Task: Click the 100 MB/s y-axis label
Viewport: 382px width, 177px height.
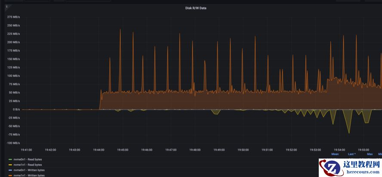Action: (13, 76)
